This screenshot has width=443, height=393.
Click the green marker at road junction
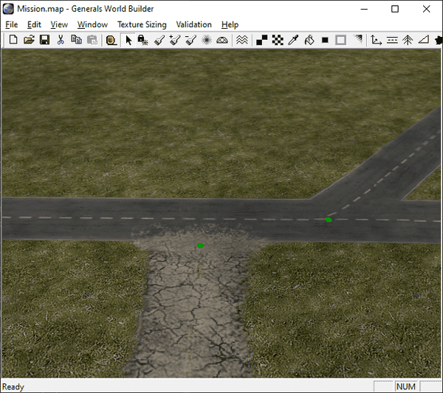[x=329, y=220]
